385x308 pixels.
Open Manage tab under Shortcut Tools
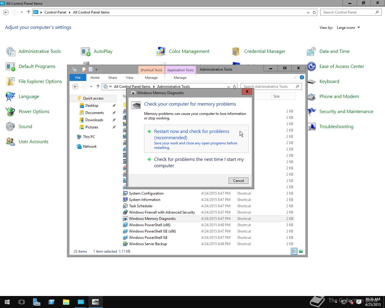coord(151,78)
